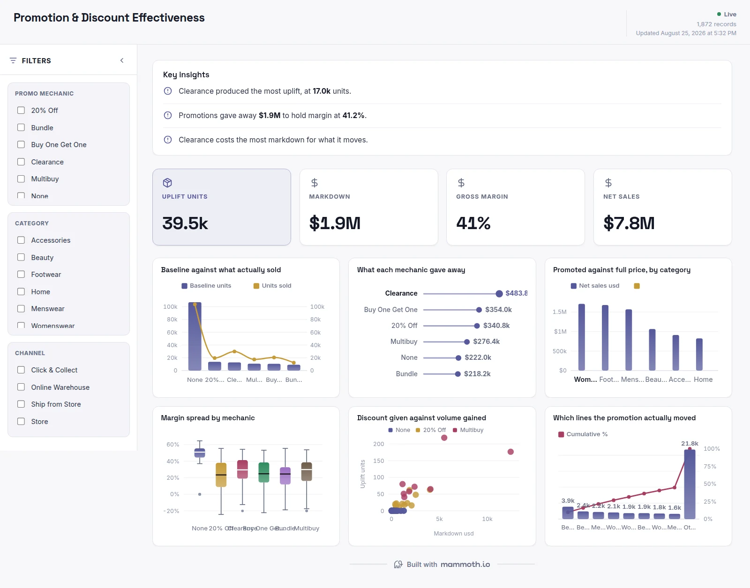750x588 pixels.
Task: Click the Womenswear net sales bar
Action: pos(582,337)
